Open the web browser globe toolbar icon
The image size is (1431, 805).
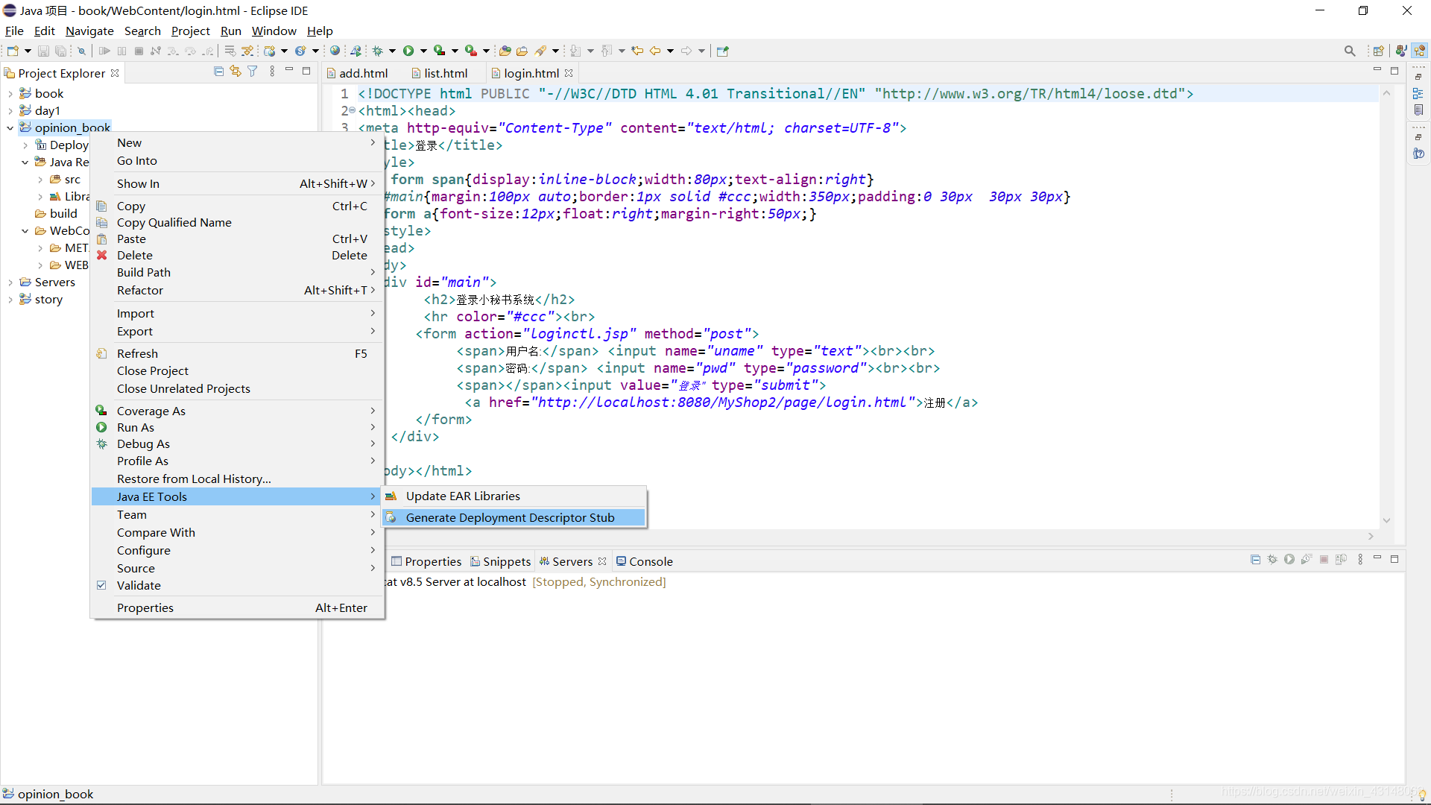click(335, 51)
